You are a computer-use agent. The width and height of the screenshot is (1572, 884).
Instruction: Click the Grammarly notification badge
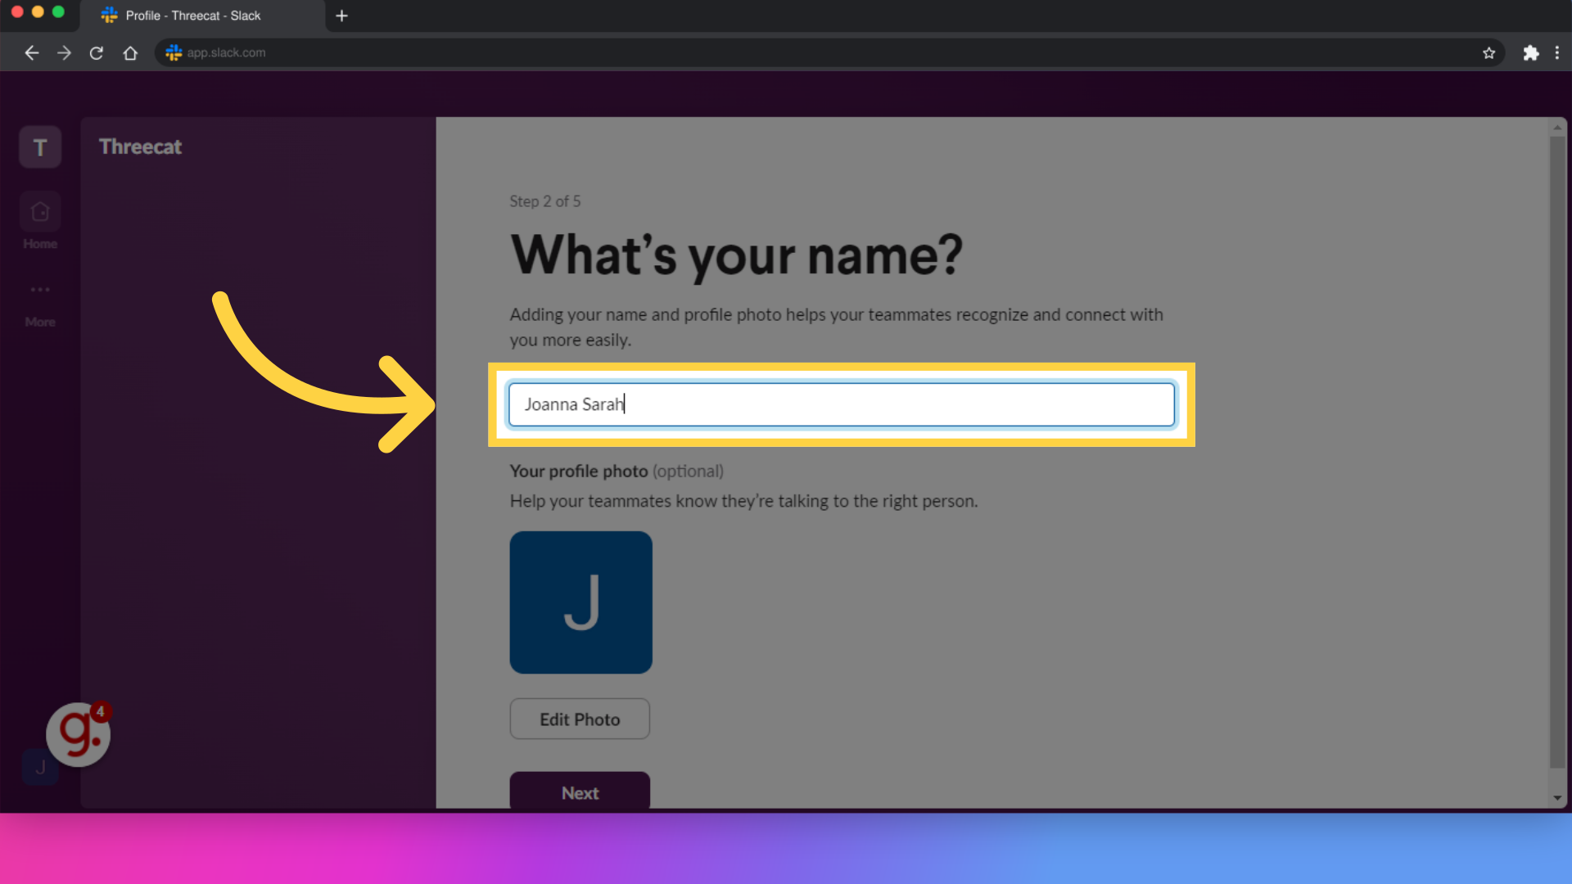[99, 711]
